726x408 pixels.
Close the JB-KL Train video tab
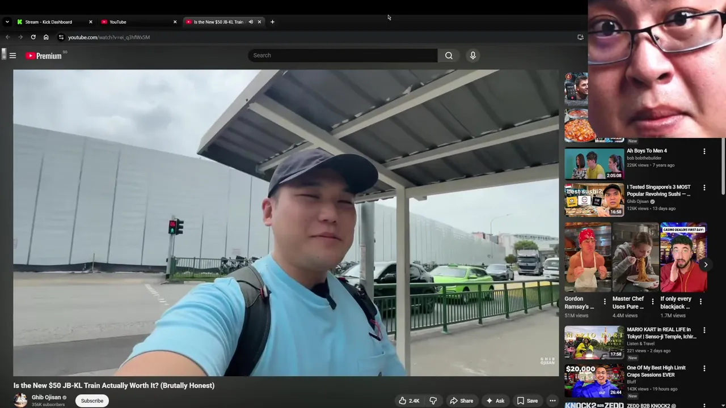point(259,22)
